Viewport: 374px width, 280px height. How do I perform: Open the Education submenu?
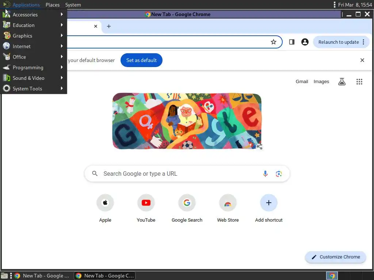tap(33, 25)
